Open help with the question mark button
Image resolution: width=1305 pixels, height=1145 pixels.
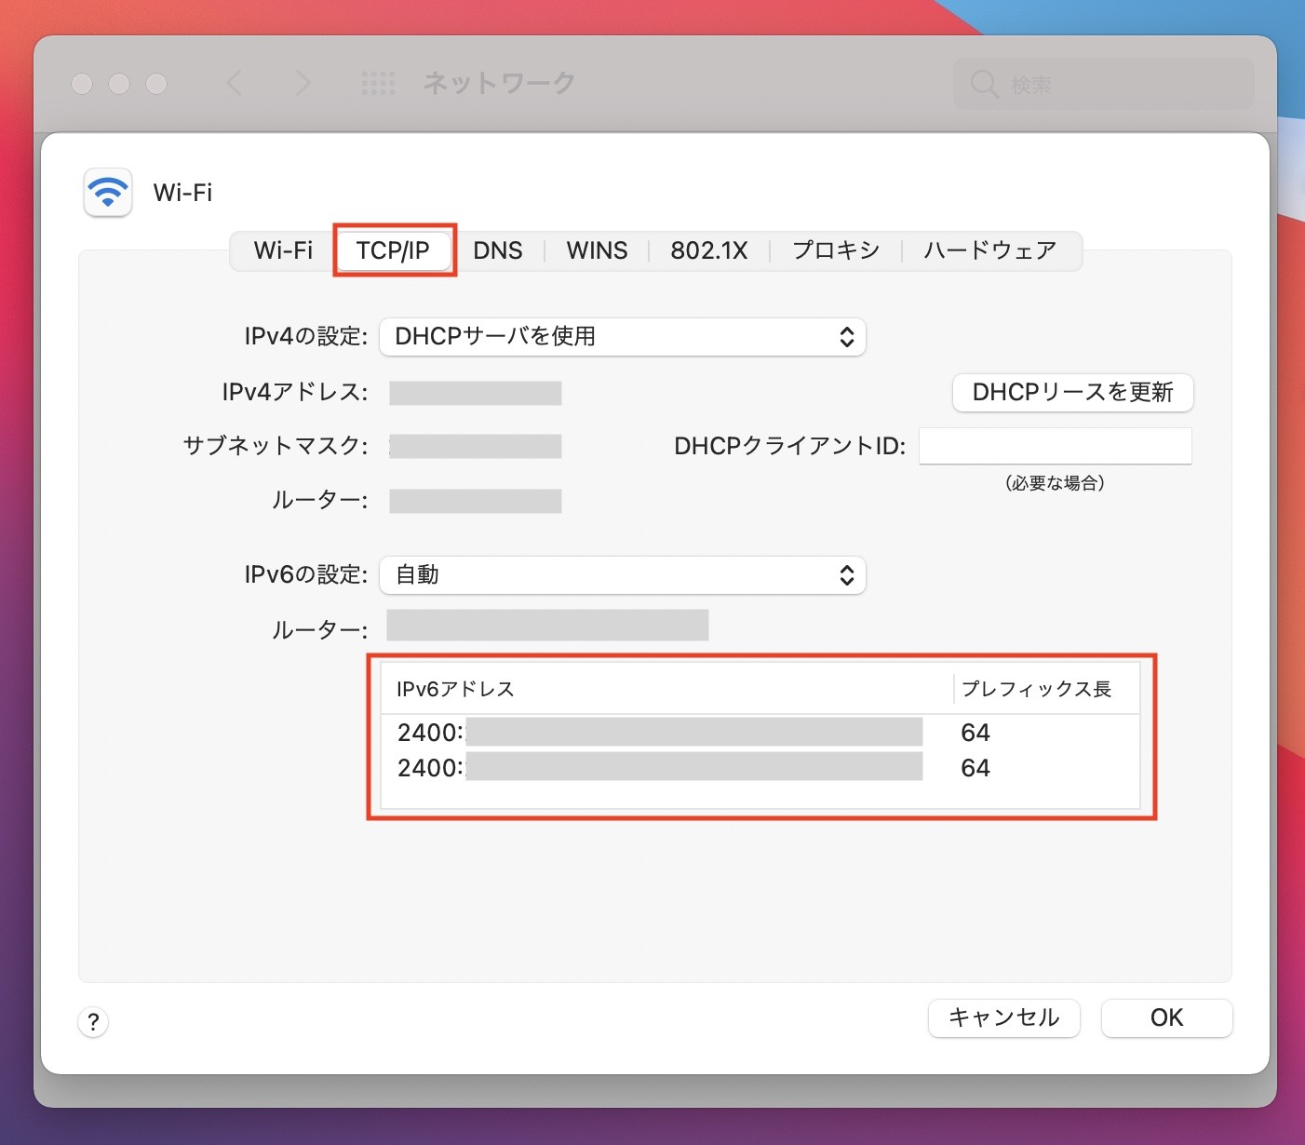(93, 1022)
